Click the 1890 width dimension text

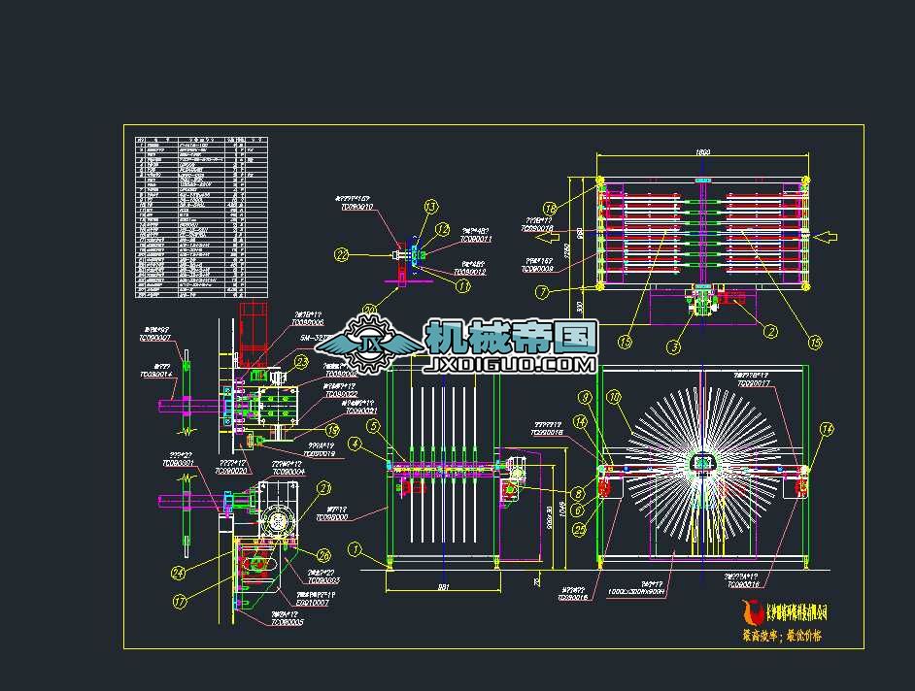[x=703, y=152]
